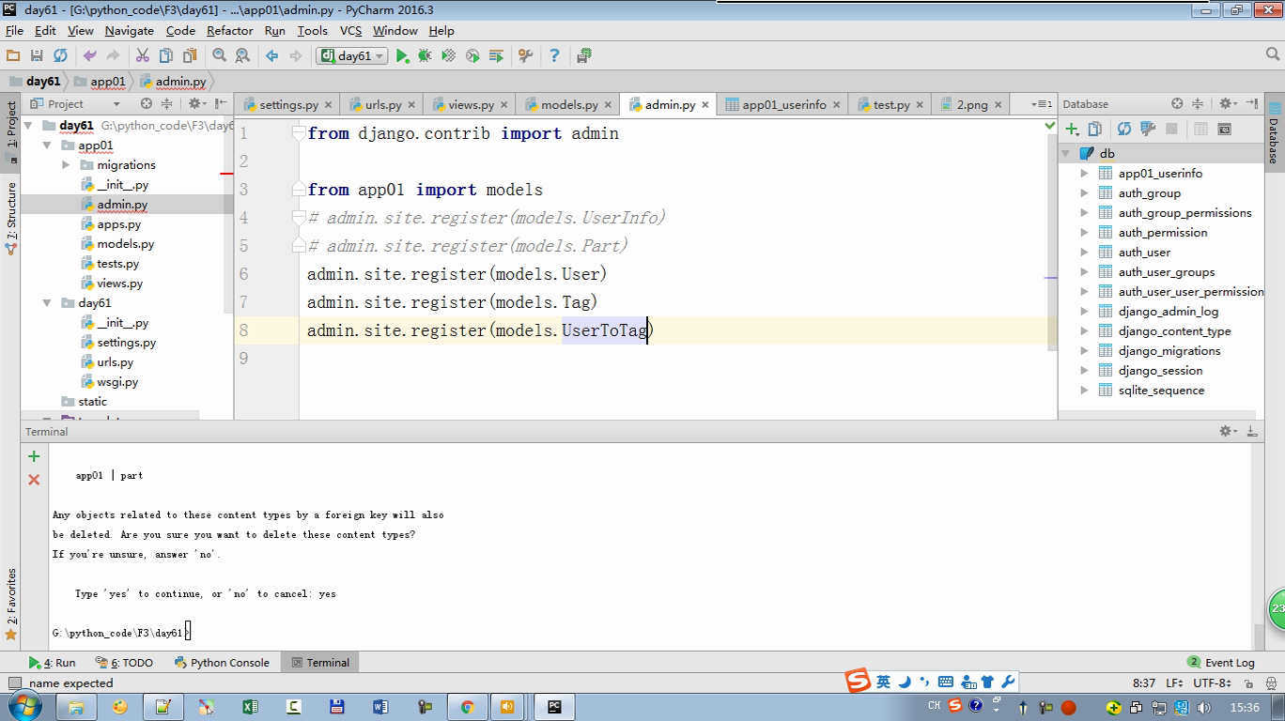Open Help with the question mark icon
The width and height of the screenshot is (1285, 721).
tap(554, 56)
